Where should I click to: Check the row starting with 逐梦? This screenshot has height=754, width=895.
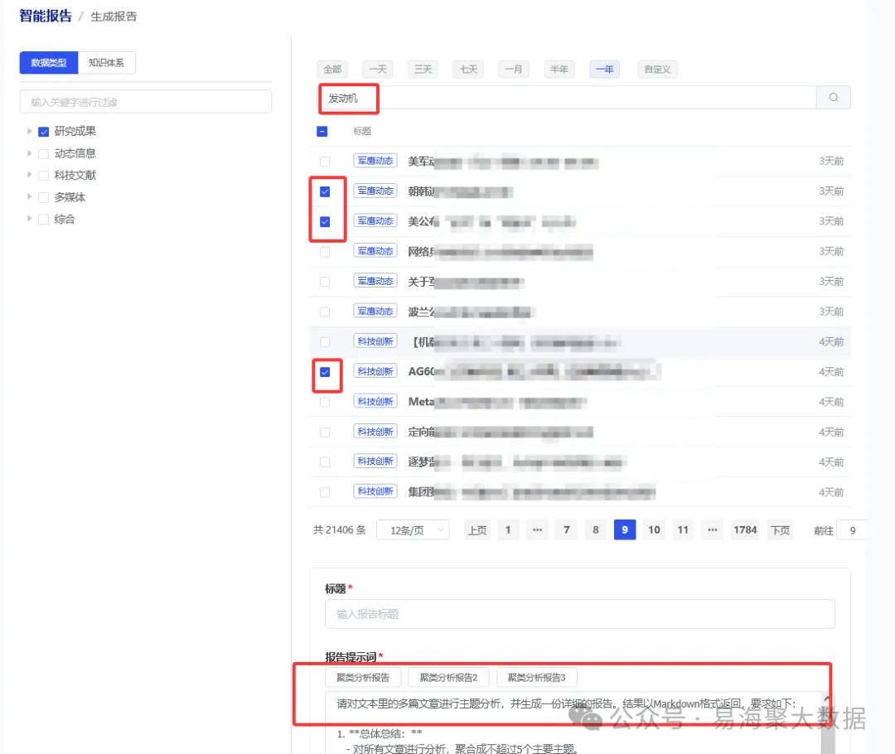pyautogui.click(x=325, y=462)
